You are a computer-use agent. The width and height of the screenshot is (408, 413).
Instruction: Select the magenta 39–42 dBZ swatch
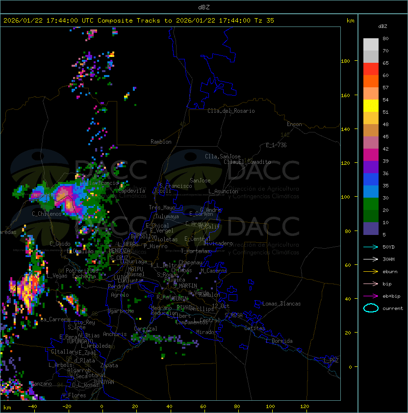point(371,155)
